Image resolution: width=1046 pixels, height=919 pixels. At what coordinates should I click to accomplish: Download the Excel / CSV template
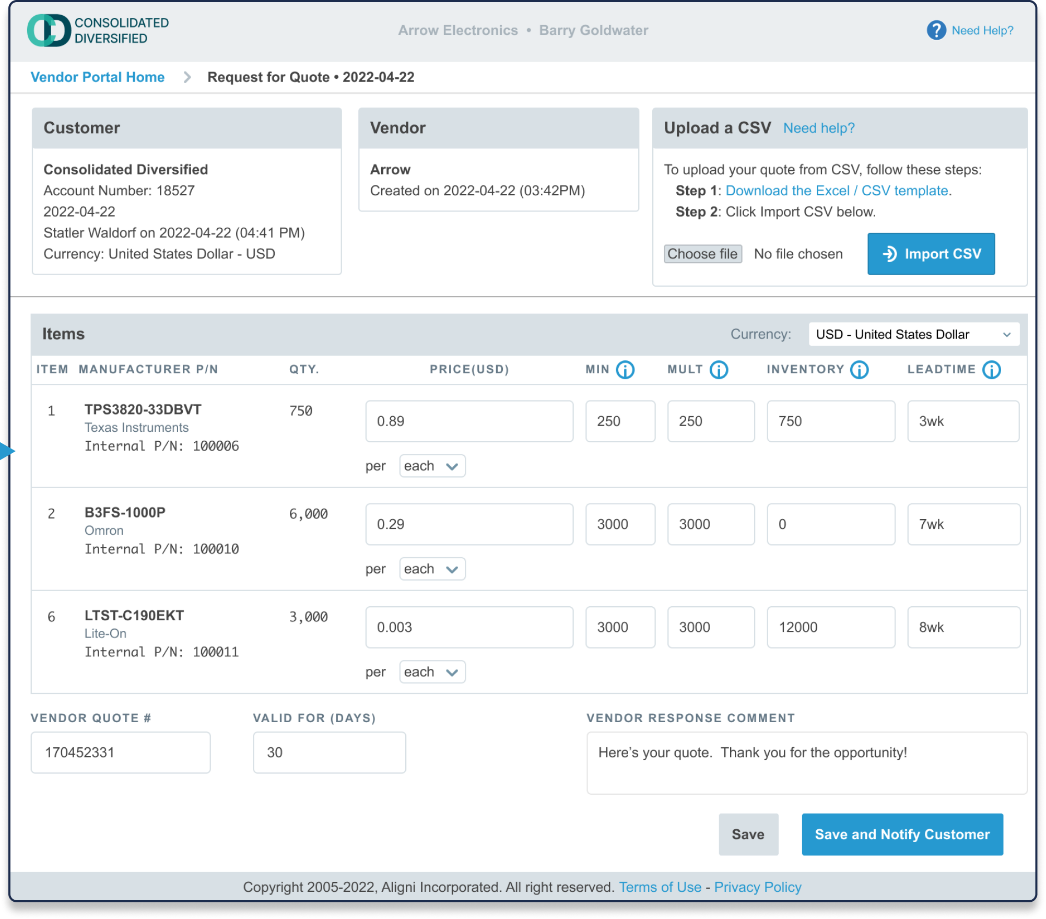837,191
